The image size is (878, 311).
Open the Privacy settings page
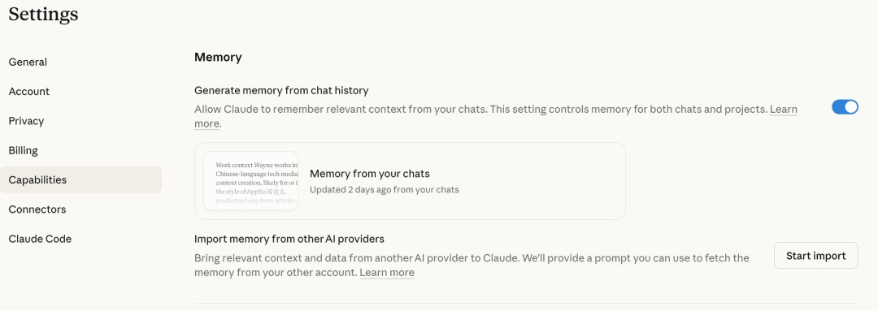[26, 121]
